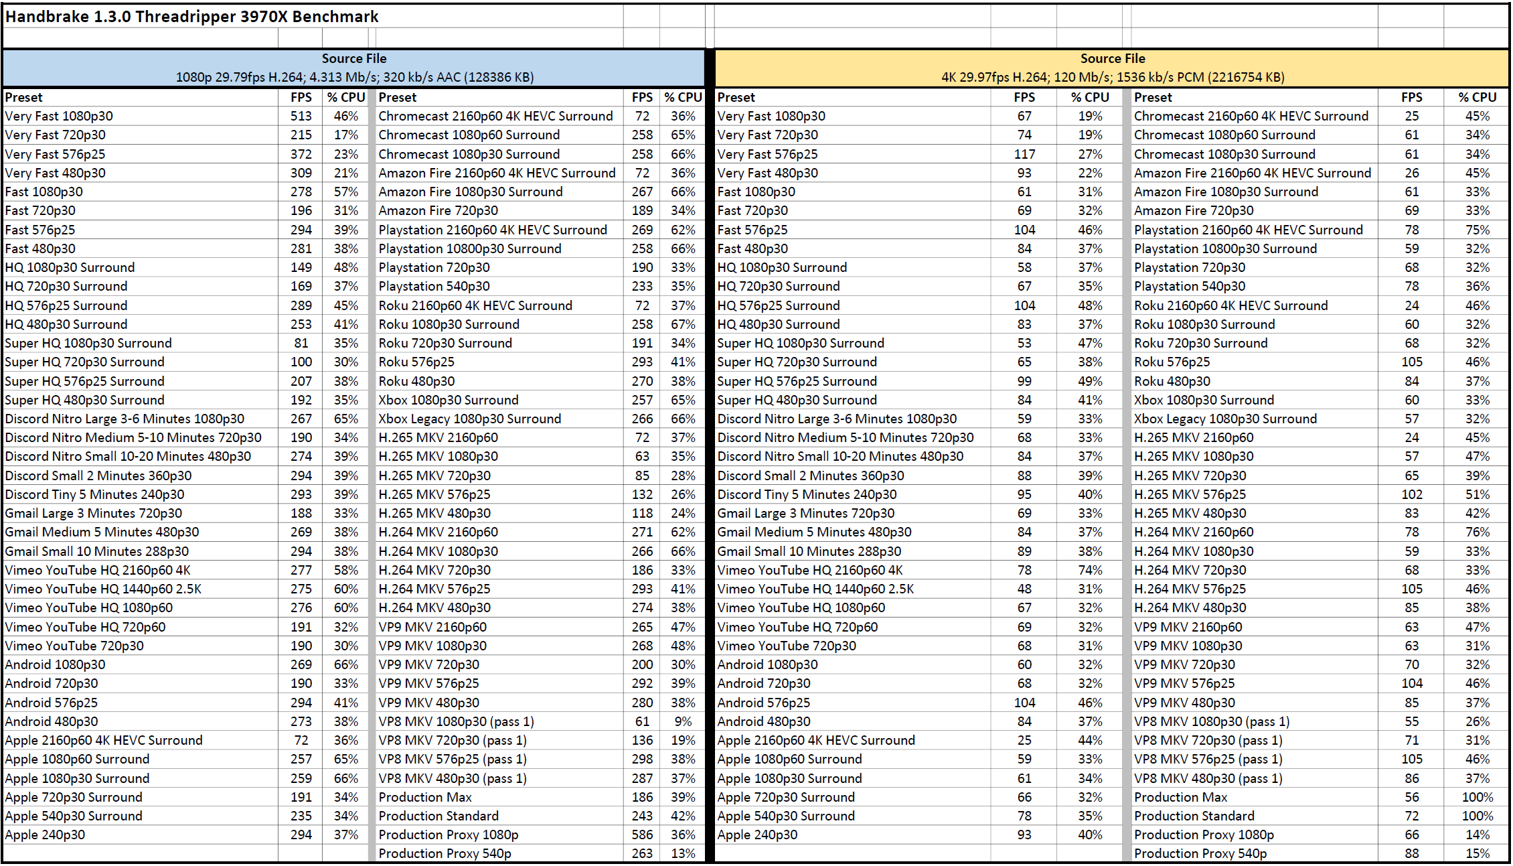
Task: Select the VP8 MKV 1080p30 (pass 1) 9% CPU cell
Action: pos(683,721)
